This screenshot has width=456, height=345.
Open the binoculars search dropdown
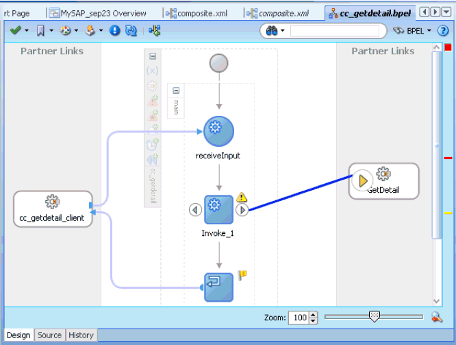[275, 31]
